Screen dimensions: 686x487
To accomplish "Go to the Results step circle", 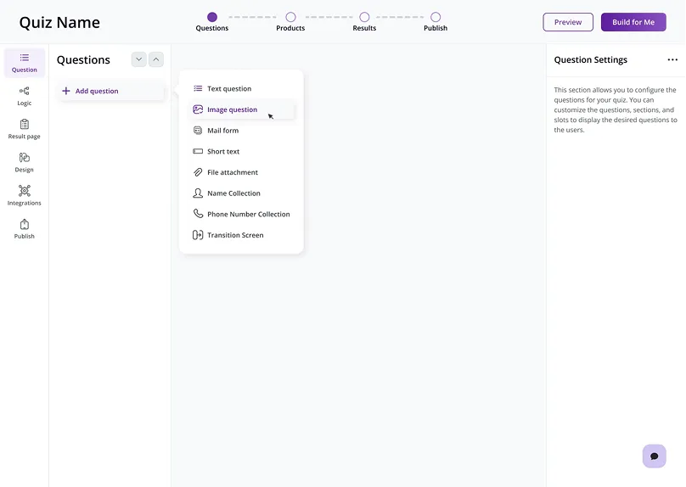I will [x=364, y=17].
